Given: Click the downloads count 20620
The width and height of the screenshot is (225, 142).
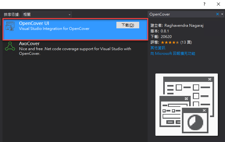Looking at the screenshot, I should 166,37.
